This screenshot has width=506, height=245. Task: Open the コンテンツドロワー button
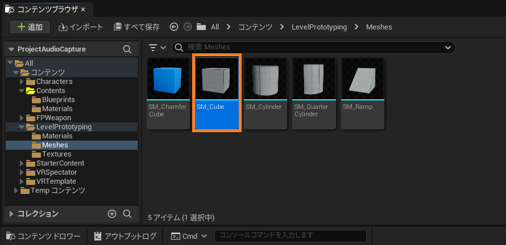(x=44, y=236)
